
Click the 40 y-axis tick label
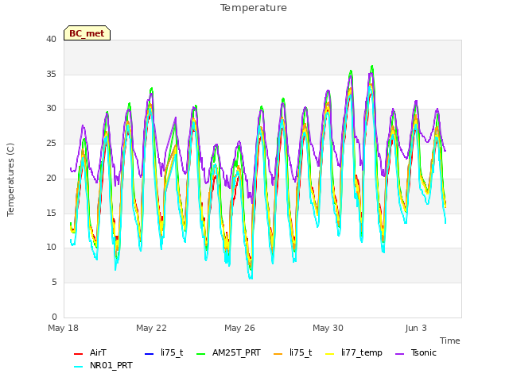point(51,39)
